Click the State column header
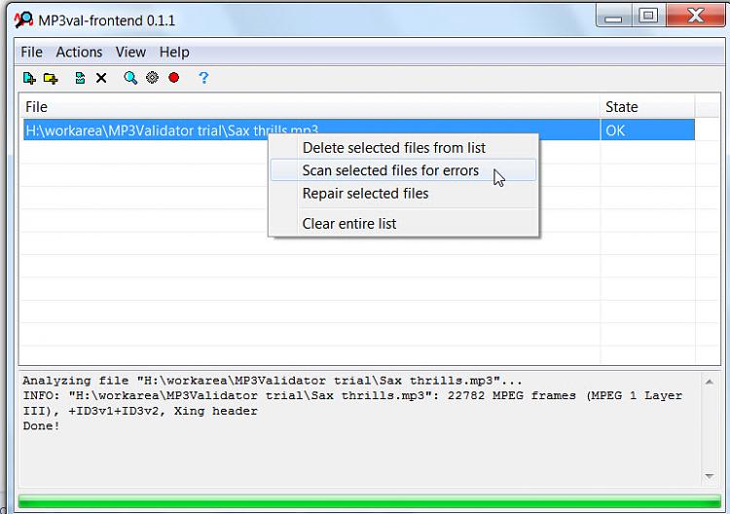The width and height of the screenshot is (730, 514). (x=648, y=107)
